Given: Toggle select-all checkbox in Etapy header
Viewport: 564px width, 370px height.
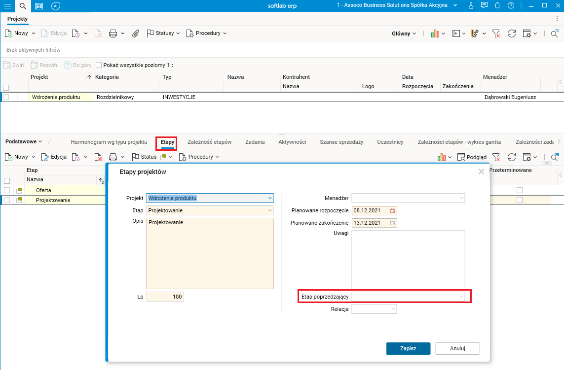Looking at the screenshot, I should click(x=7, y=181).
